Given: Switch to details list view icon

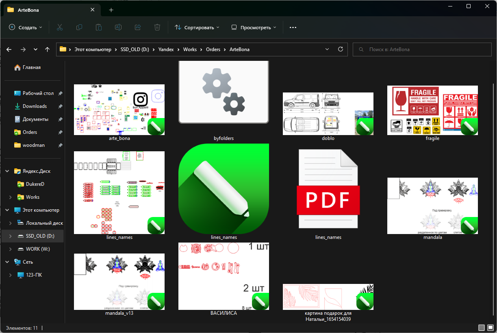Looking at the screenshot, I should [481, 328].
